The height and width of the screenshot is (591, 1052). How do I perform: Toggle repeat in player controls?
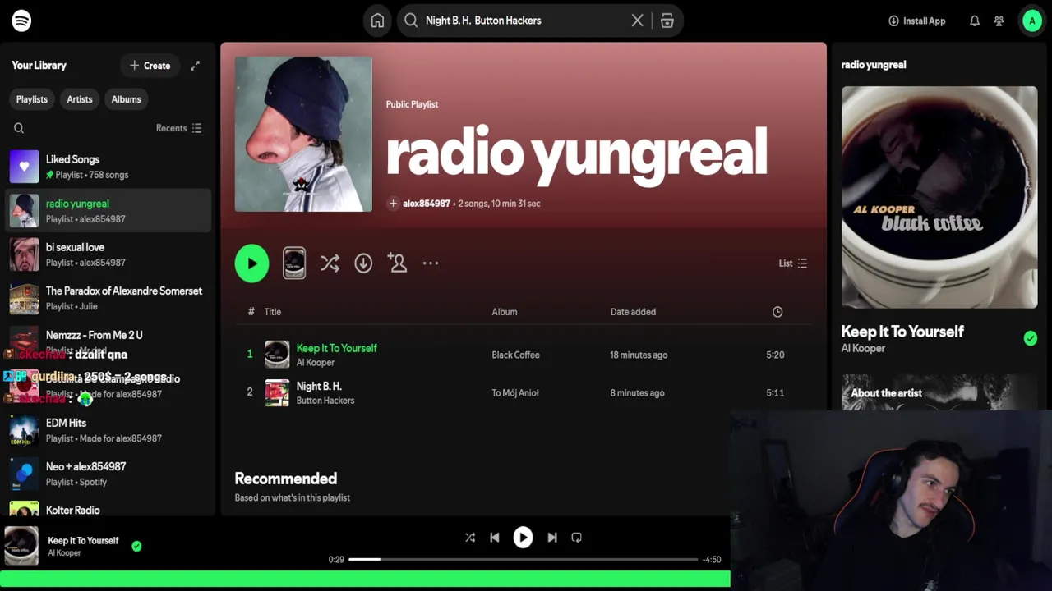pyautogui.click(x=577, y=538)
